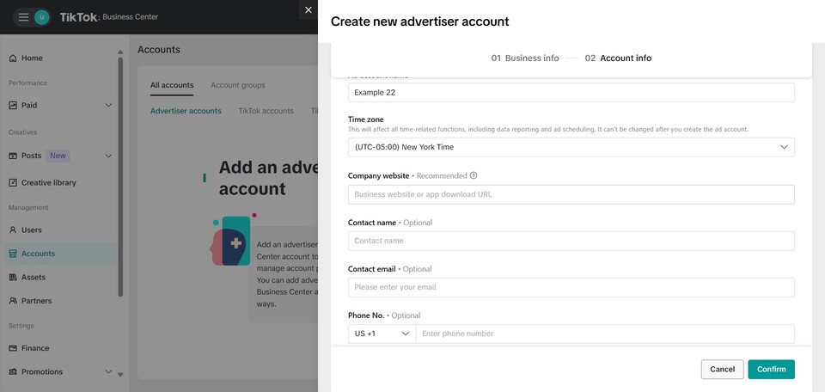Click the Confirm button
This screenshot has height=392, width=825.
click(x=771, y=369)
